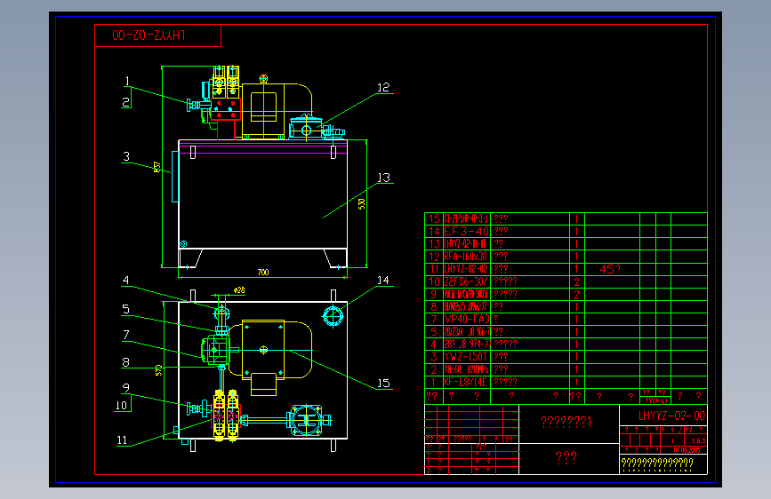This screenshot has height=499, width=771.
Task: Select item number 10 in the parts list
Action: 434,281
